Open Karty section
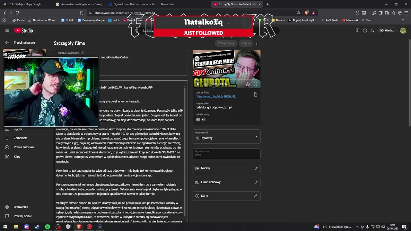The image size is (411, 231). (x=226, y=196)
